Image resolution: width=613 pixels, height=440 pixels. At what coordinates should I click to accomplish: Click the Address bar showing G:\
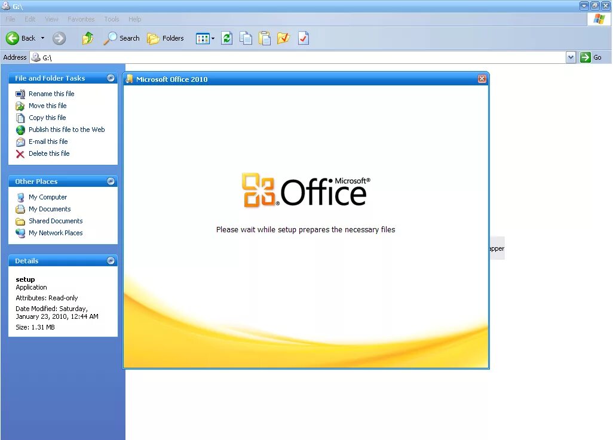pos(298,57)
